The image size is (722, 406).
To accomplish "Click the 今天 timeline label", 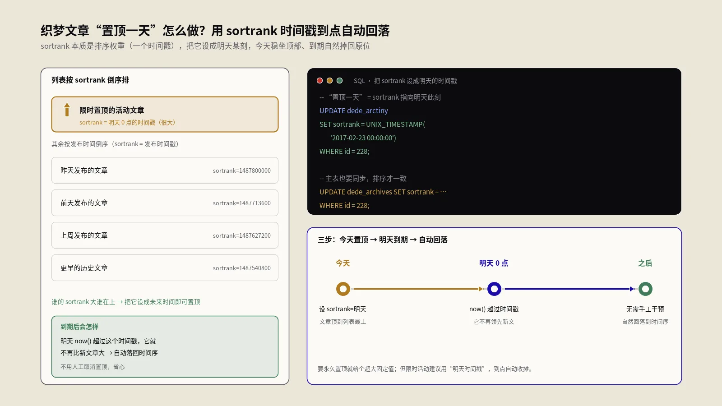I will (343, 263).
